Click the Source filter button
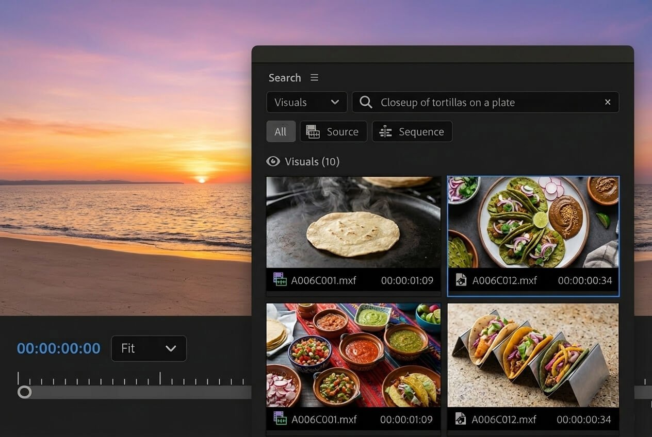Image resolution: width=652 pixels, height=437 pixels. tap(334, 131)
